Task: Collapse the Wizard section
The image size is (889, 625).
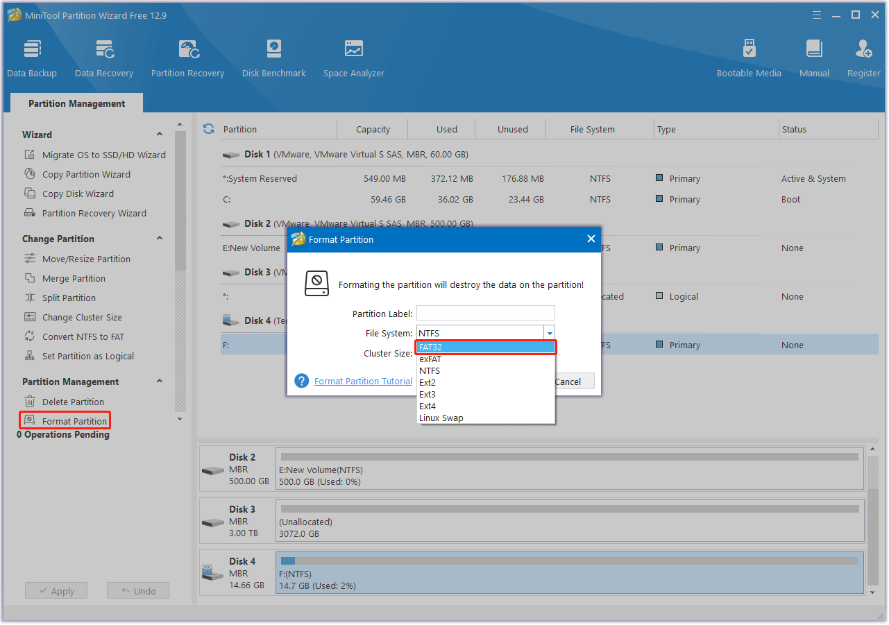Action: point(160,135)
